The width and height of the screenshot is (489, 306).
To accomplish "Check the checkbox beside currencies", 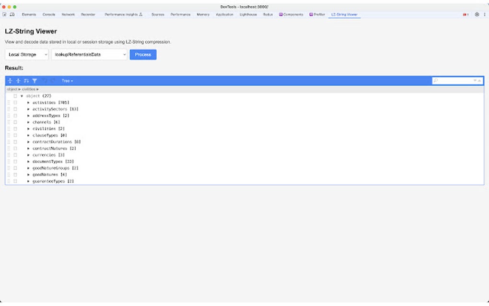I will point(15,154).
